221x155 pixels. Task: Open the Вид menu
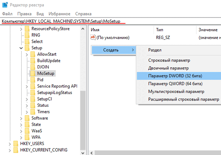[x=40, y=14]
